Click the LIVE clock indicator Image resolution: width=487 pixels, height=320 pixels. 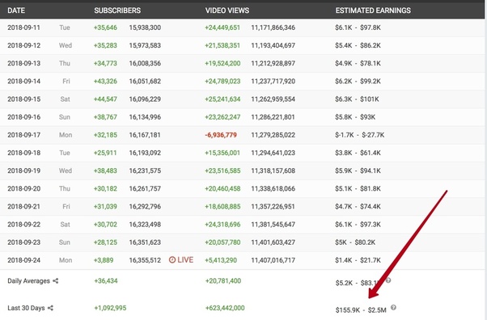[x=181, y=259]
